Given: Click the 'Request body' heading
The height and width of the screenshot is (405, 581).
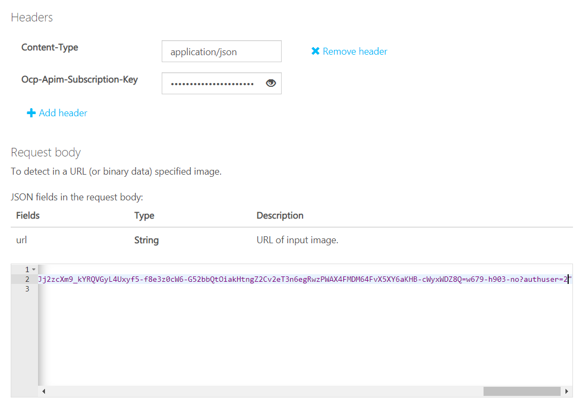Looking at the screenshot, I should tap(46, 152).
